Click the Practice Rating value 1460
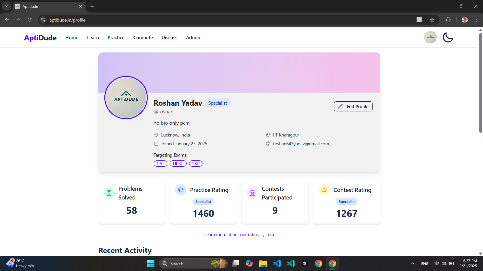Screen dimensions: 483x271 (203, 214)
